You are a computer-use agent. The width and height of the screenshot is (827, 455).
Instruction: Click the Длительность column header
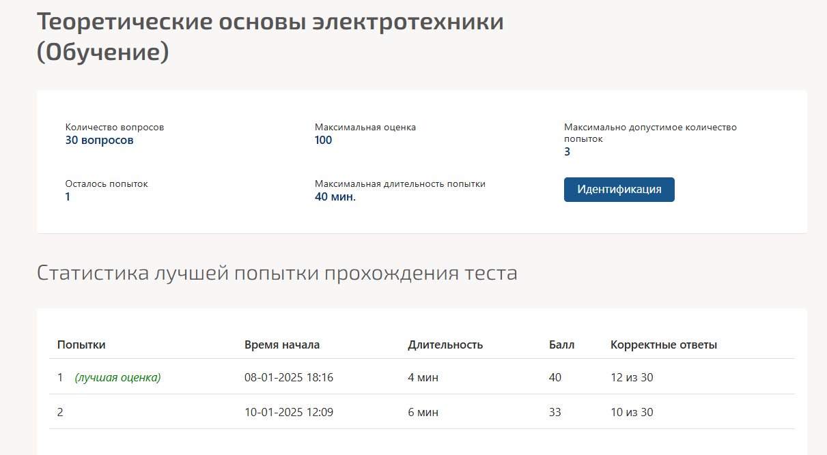pos(445,344)
